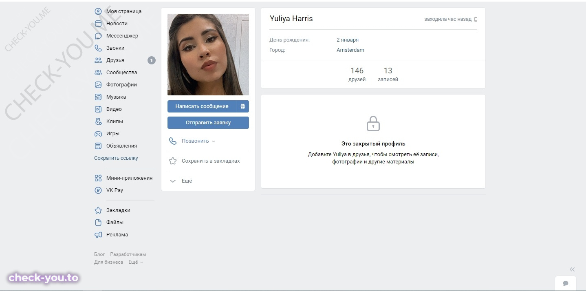586x291 pixels.
Task: Select Клипы in the left menu
Action: pos(115,121)
